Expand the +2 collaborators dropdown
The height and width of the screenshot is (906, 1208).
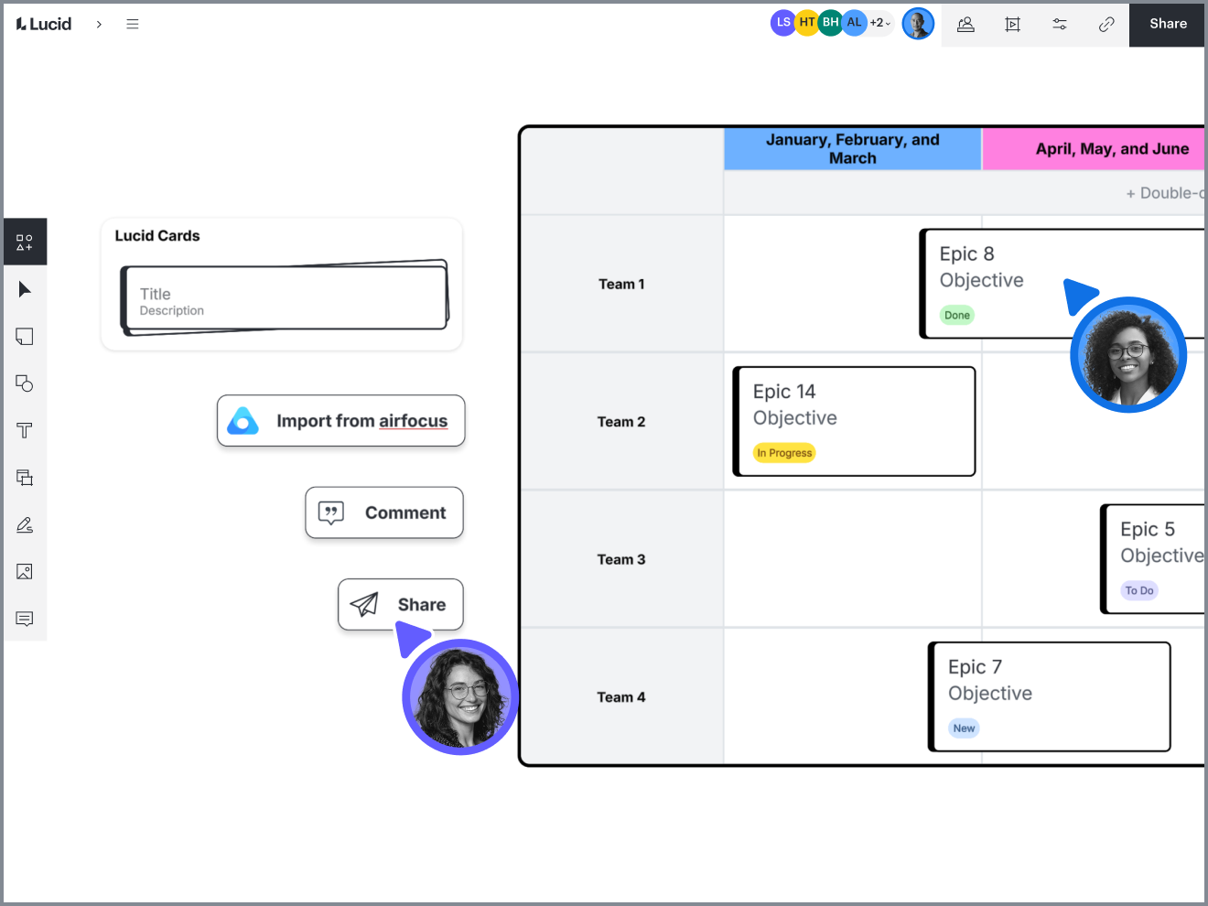click(x=879, y=23)
